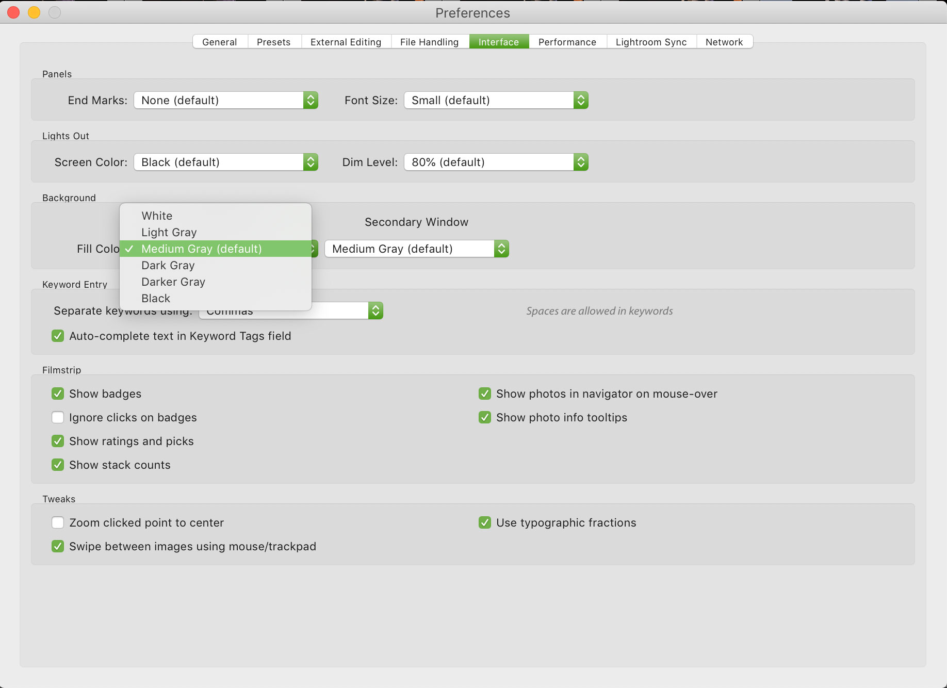Open the Lightroom Sync tab
This screenshot has height=688, width=947.
(x=651, y=42)
